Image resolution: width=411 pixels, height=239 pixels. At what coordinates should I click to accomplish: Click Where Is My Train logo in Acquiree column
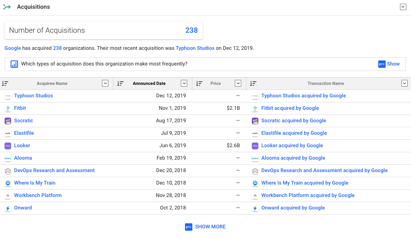coord(8,183)
